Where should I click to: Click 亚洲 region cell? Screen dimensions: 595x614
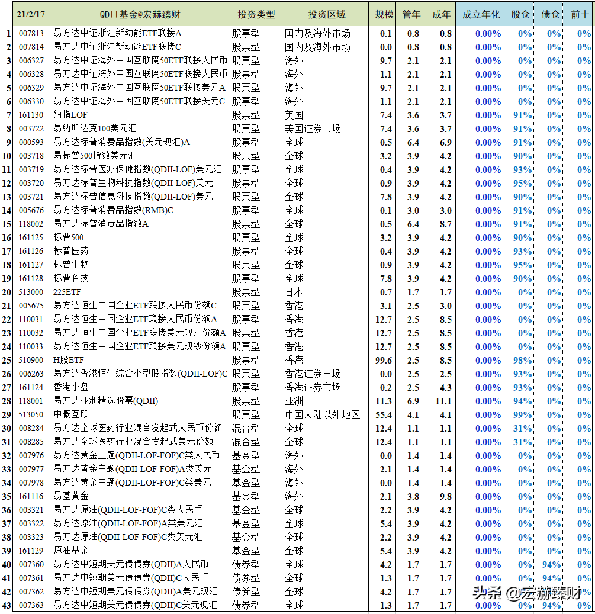pyautogui.click(x=294, y=401)
